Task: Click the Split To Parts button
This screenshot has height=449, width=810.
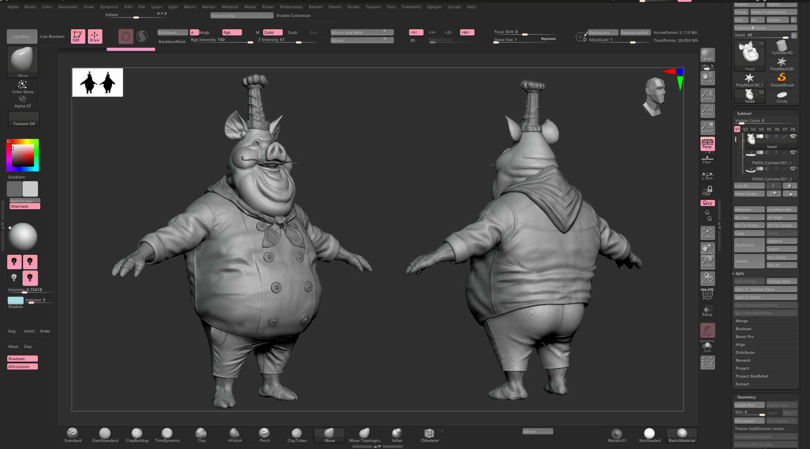Action: pos(765,297)
